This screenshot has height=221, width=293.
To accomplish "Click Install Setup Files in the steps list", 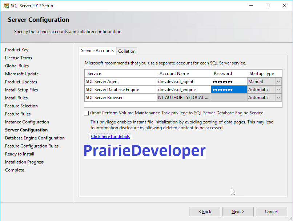I will tap(21, 90).
